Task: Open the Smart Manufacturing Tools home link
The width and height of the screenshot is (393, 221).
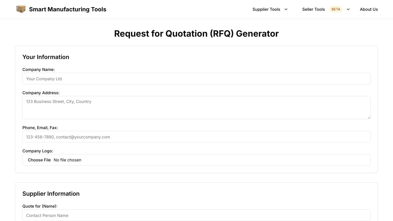Action: [x=67, y=9]
